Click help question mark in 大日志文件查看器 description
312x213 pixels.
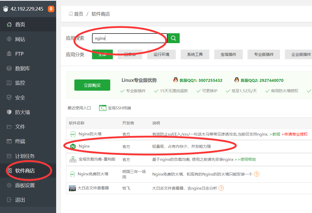(221, 188)
